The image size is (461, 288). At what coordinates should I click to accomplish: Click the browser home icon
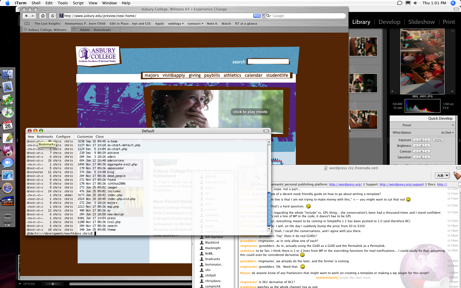[x=43, y=16]
